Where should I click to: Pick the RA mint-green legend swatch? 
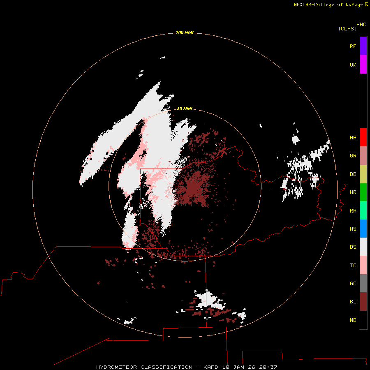(363, 210)
